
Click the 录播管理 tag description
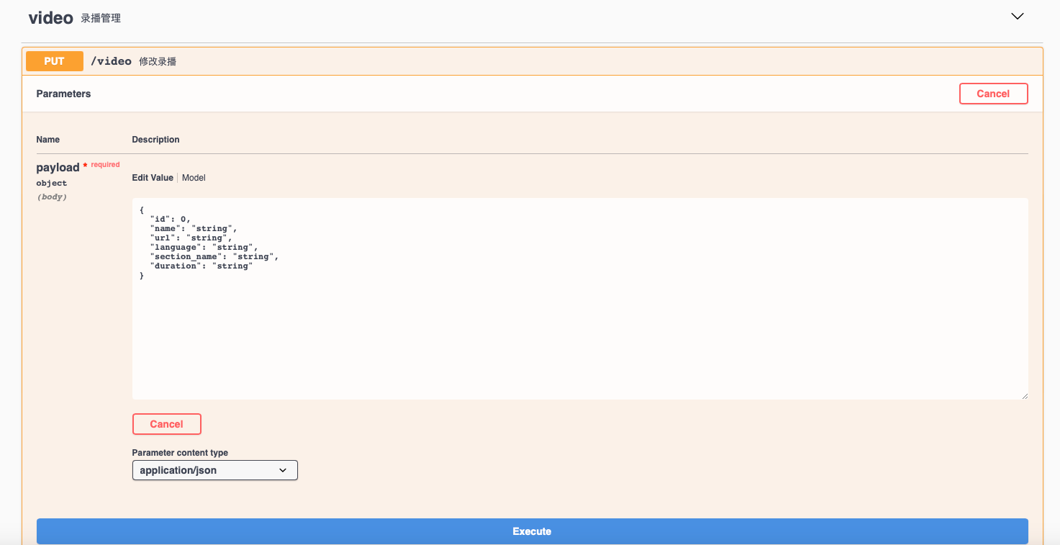101,19
